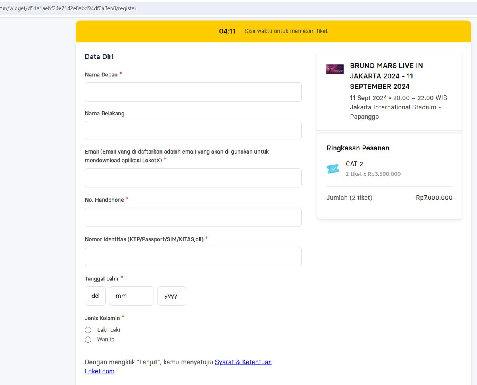This screenshot has width=477, height=385.
Task: Click the '2 tiket x Rp3.500.000' text
Action: point(373,174)
